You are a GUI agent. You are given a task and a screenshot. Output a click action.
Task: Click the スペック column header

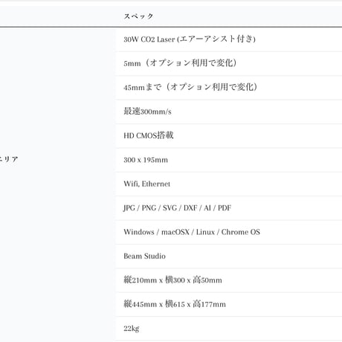138,16
